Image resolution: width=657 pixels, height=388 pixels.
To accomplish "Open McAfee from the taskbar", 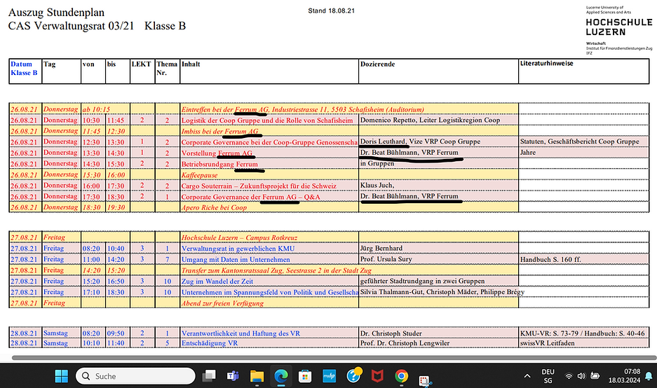I will pos(377,376).
